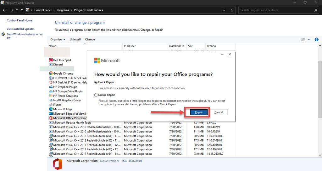The width and height of the screenshot is (322, 171).
Task: Click the Programs breadcrumb
Action: 63,10
